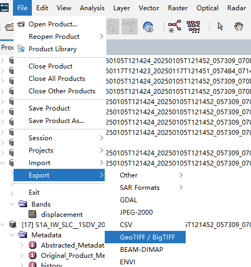Choose Close Product

(59, 66)
